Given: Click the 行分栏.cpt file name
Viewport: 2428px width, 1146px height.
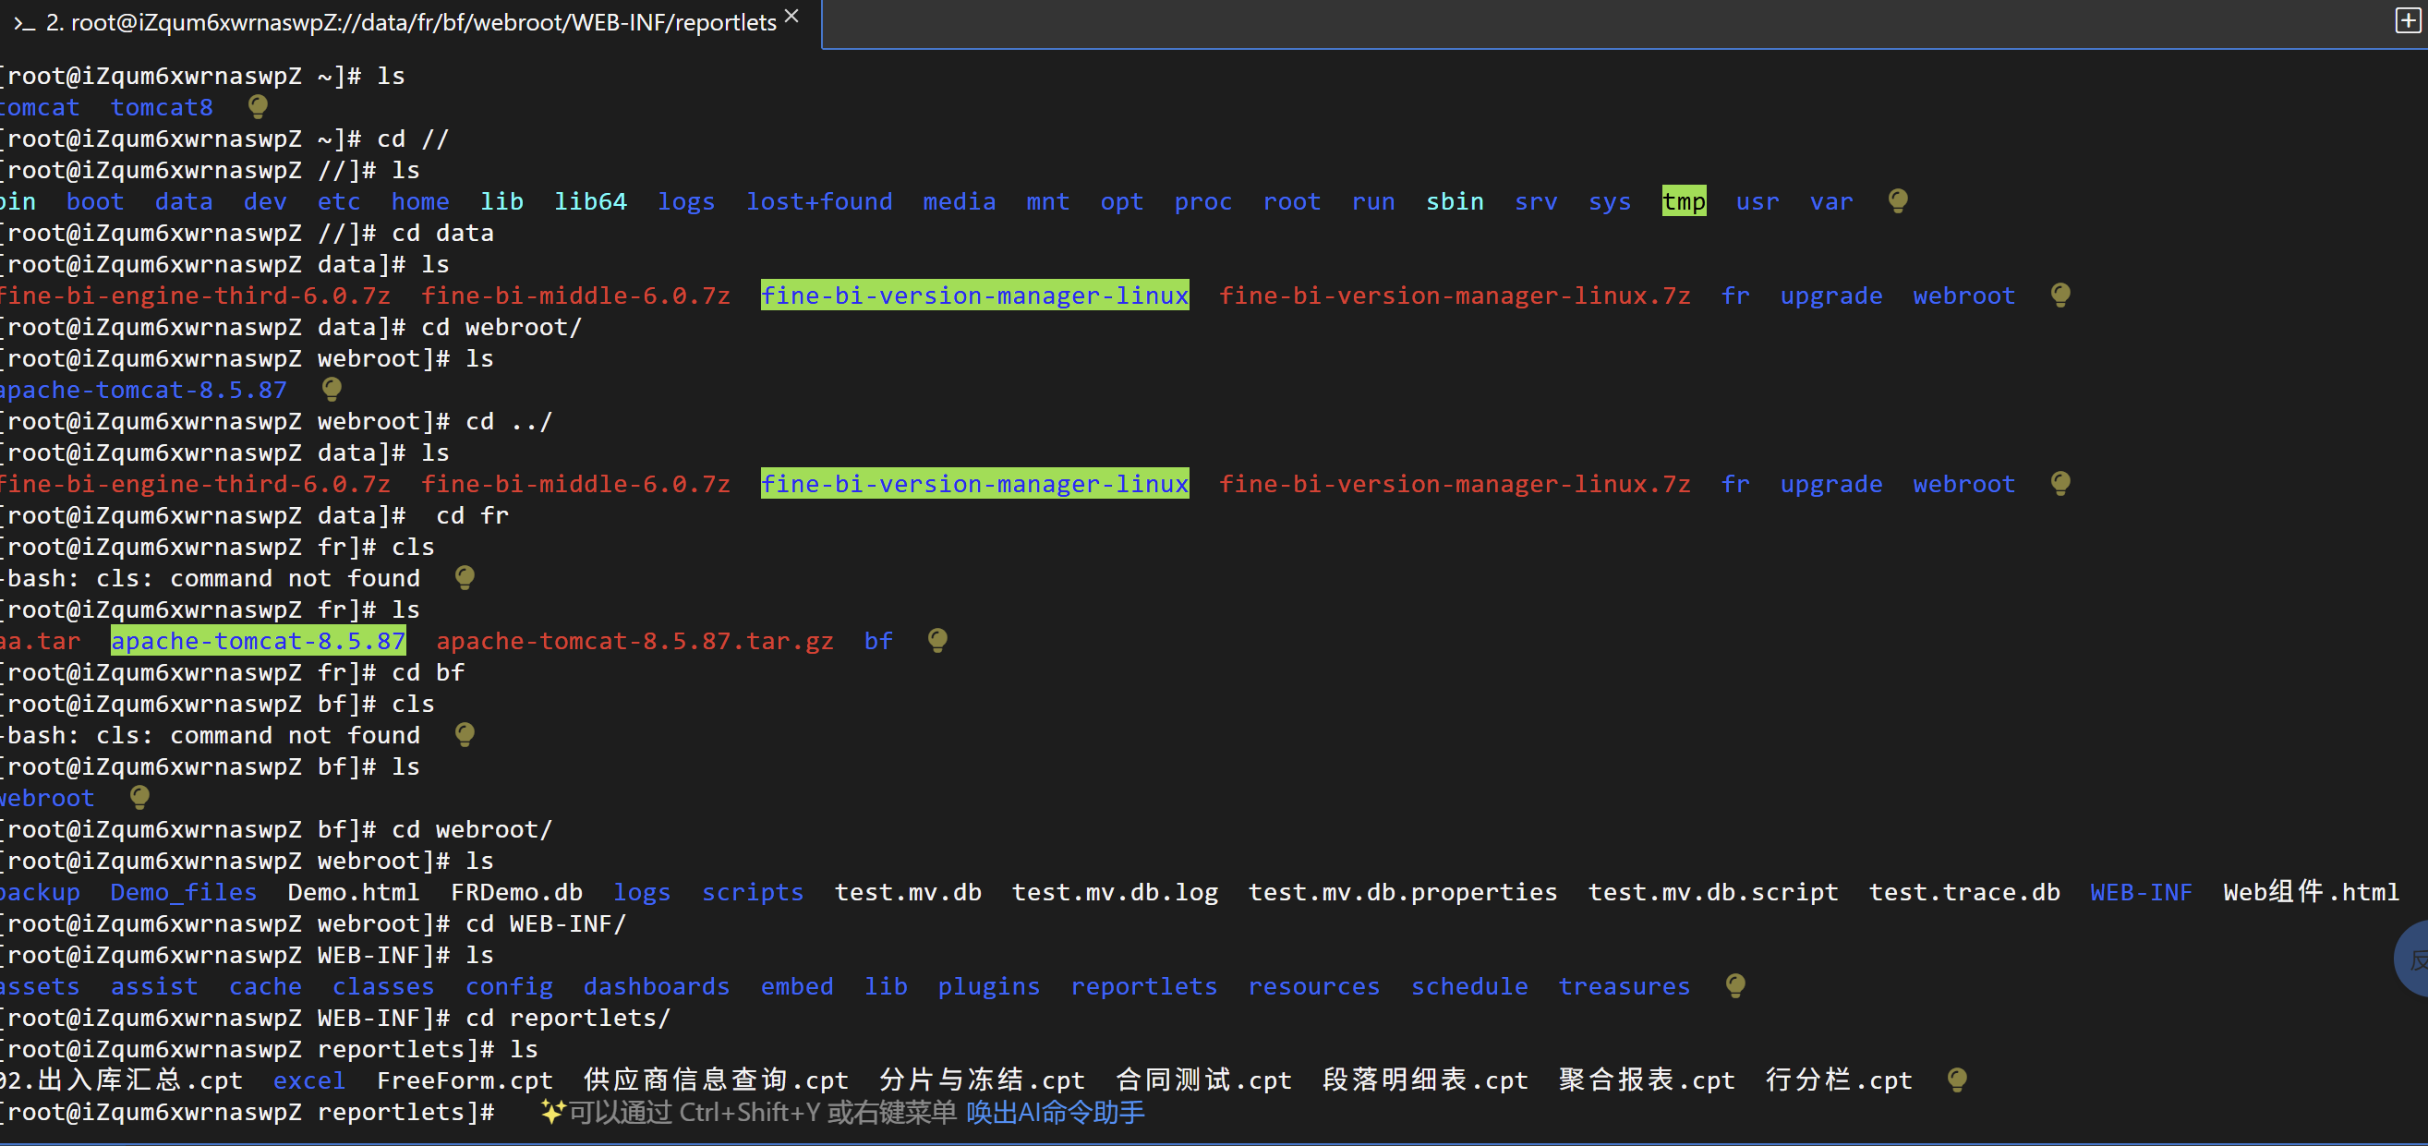Looking at the screenshot, I should tap(1839, 1080).
